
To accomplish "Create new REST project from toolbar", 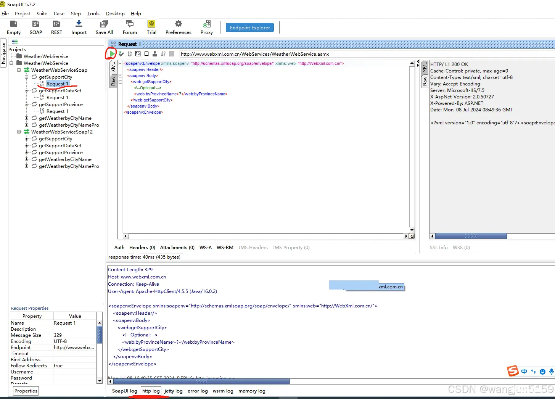I will (56, 27).
